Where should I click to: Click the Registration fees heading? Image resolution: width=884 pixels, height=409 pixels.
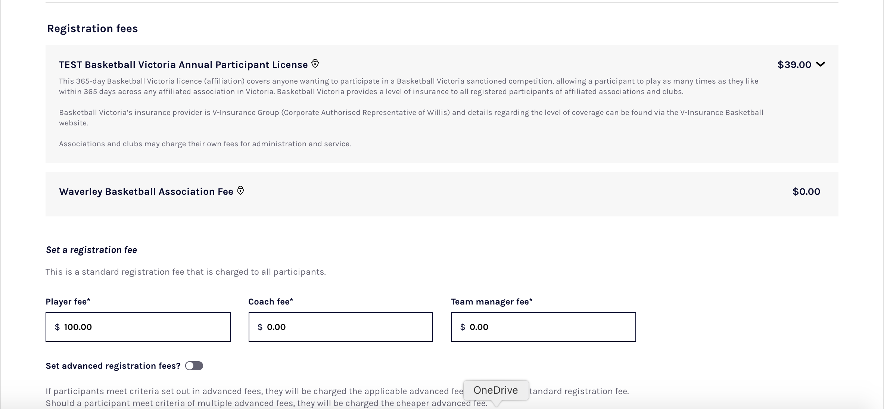93,28
